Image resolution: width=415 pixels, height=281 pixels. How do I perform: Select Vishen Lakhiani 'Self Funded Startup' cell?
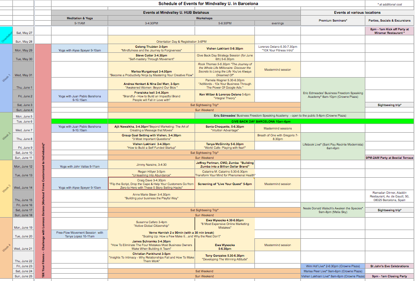coord(151,146)
